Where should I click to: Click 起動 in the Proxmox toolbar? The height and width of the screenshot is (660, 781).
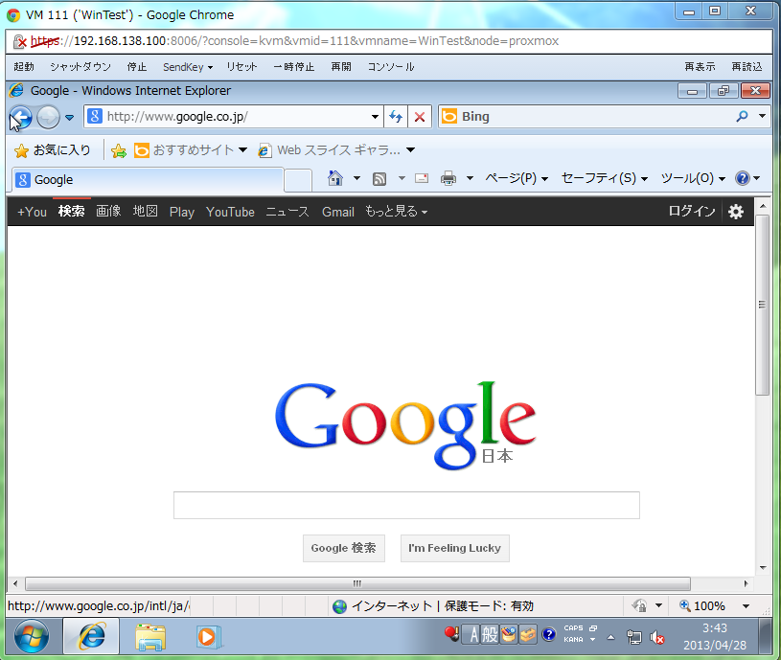coord(24,67)
